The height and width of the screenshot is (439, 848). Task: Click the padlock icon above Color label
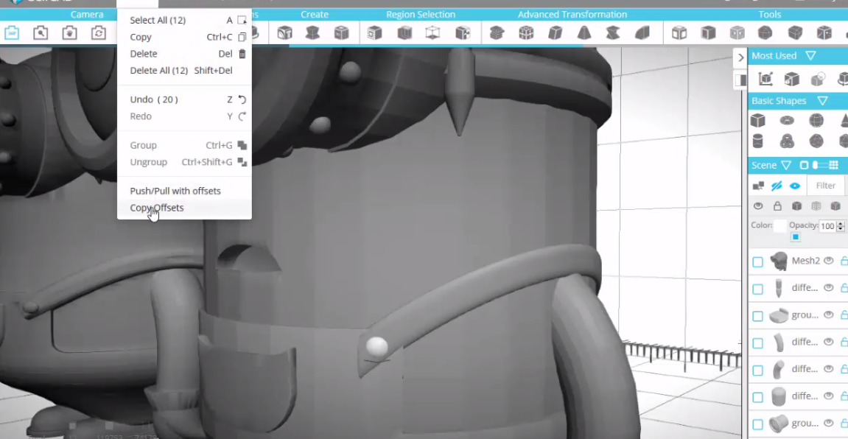(x=777, y=206)
